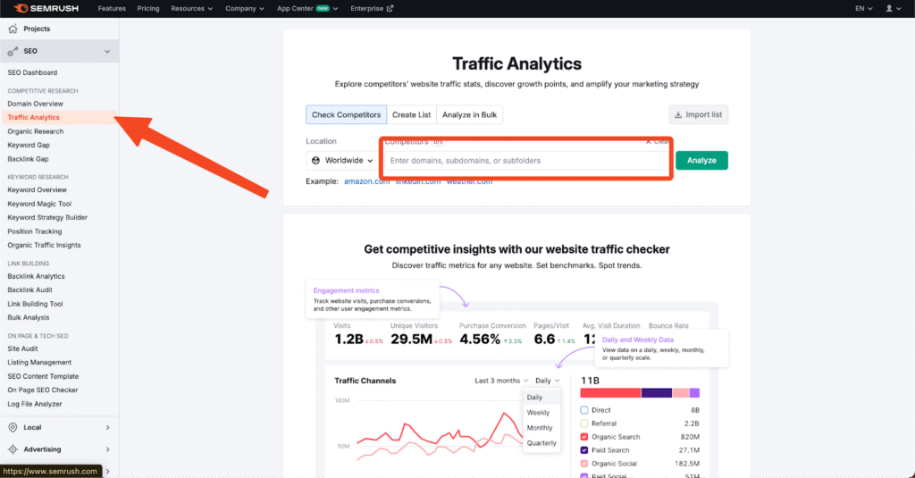Switch to the Create List tab

(x=411, y=114)
